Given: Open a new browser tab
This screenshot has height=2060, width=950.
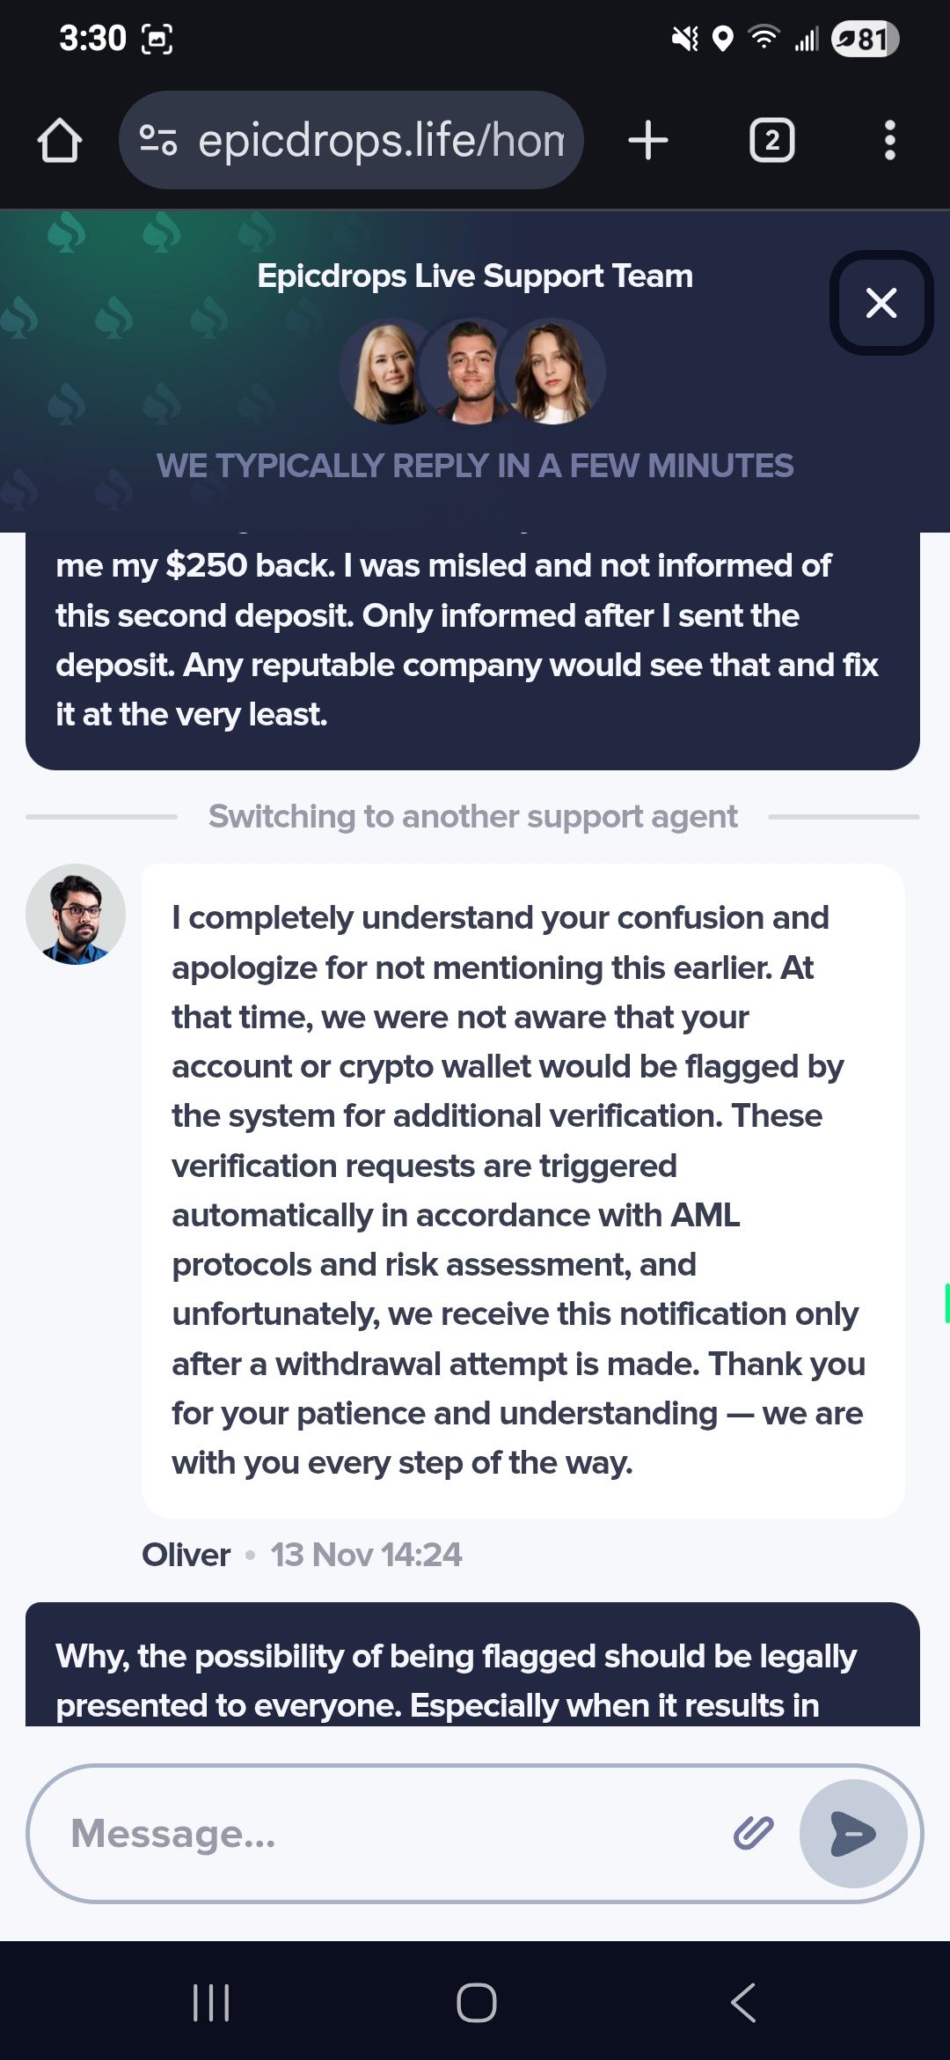Looking at the screenshot, I should click(x=648, y=141).
